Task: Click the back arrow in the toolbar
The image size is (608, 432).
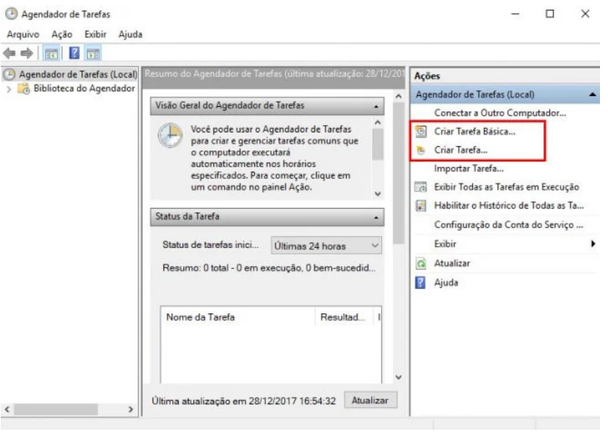Action: tap(10, 52)
